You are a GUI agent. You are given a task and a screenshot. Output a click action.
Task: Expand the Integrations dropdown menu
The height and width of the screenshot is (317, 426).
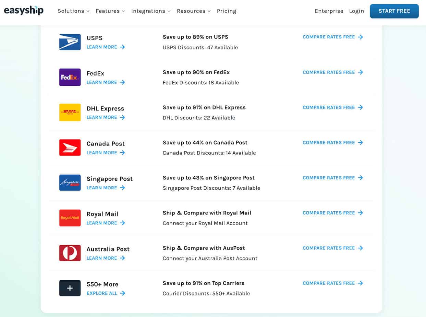coord(150,11)
